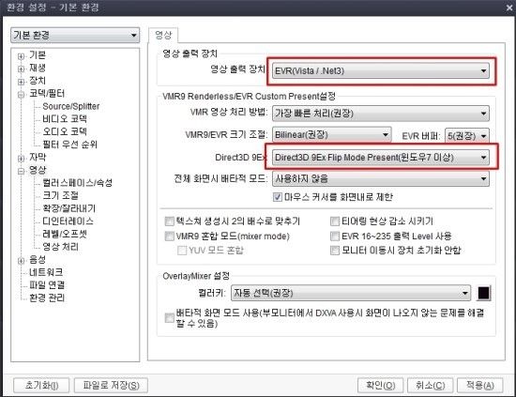Enable EVR 16~235 출력 Level 사용
The width and height of the screenshot is (516, 397).
coord(335,236)
